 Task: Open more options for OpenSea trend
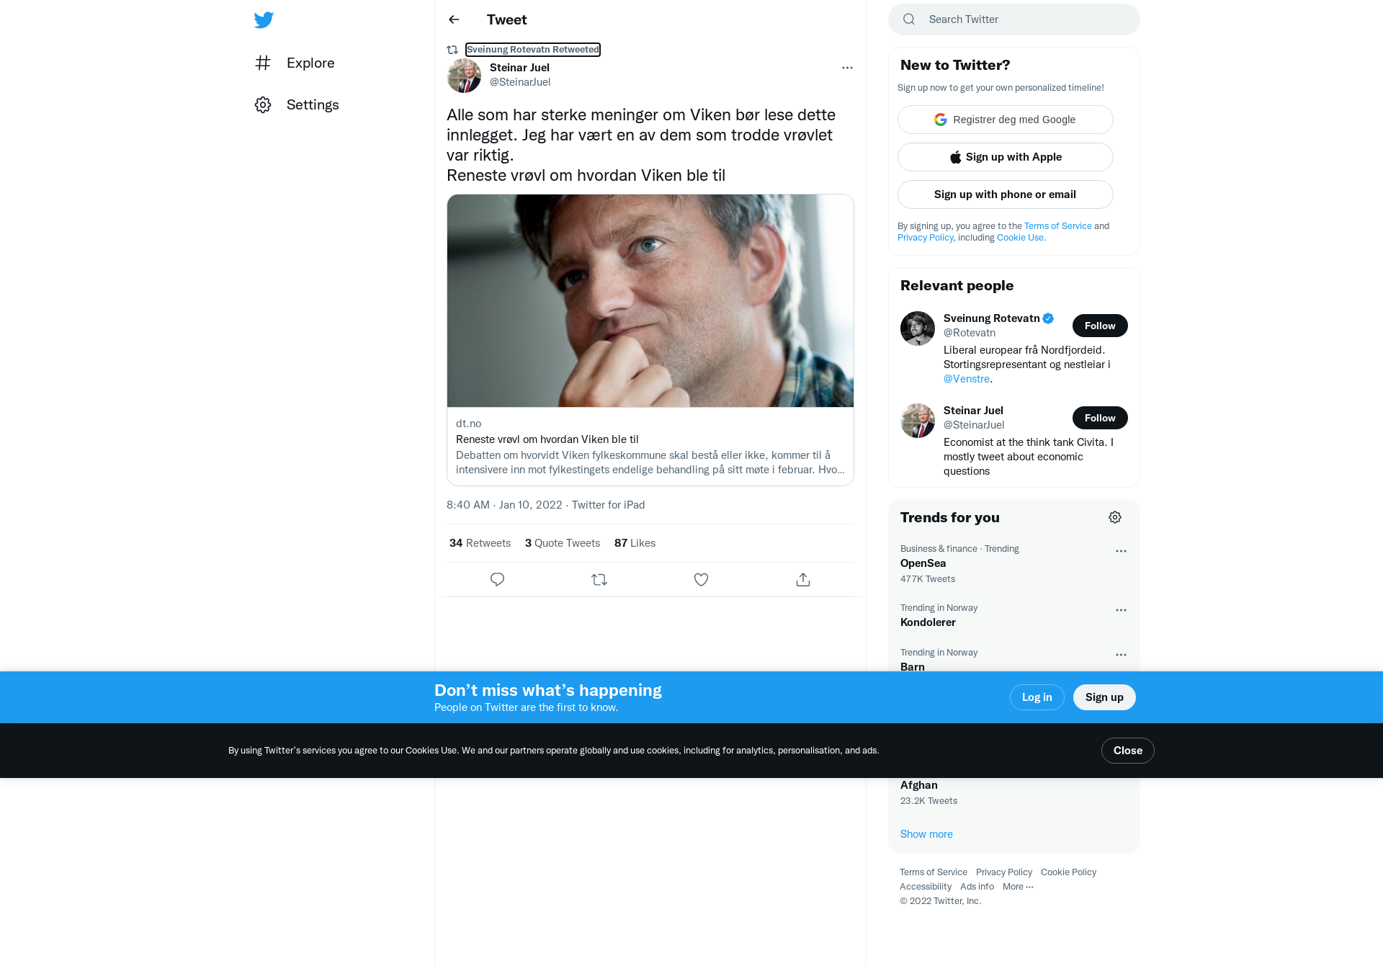(x=1121, y=551)
